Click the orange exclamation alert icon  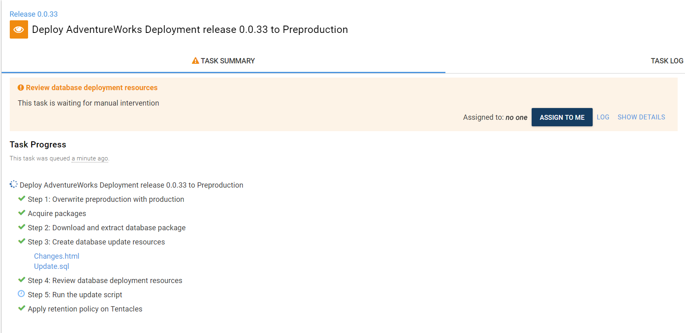coord(21,88)
